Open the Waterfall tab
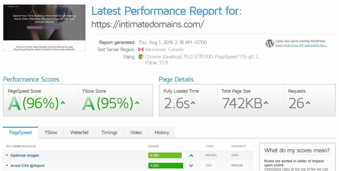339x171 pixels. (79, 133)
